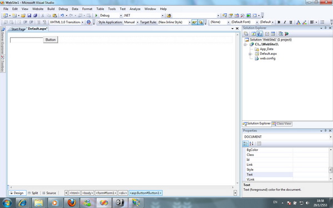333x208 pixels.
Task: Collapse the C:\...\WebSite1\ project node
Action: click(x=245, y=44)
